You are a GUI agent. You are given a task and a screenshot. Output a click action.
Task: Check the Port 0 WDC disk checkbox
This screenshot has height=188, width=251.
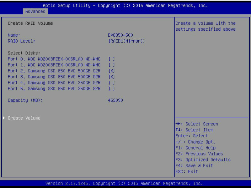coord(112,59)
